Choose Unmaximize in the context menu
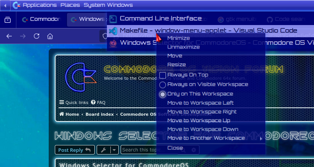 [211, 47]
